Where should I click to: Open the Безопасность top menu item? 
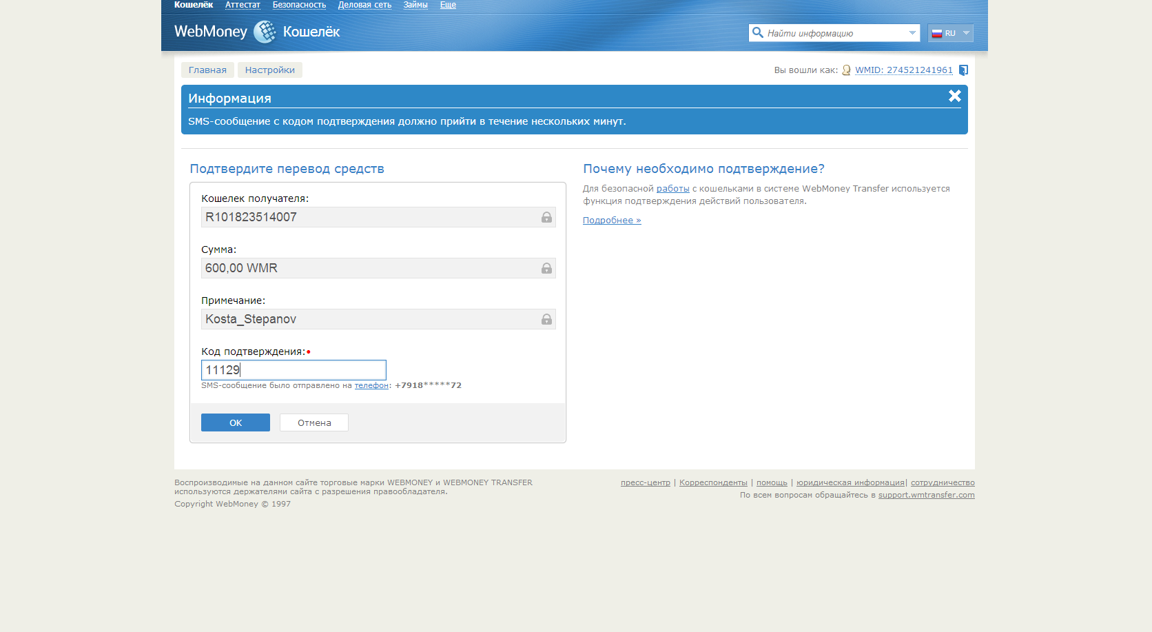pyautogui.click(x=299, y=5)
